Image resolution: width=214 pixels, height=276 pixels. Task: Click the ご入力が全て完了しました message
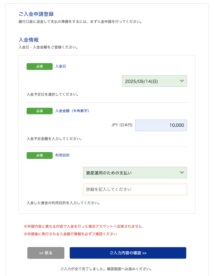[x=106, y=269]
